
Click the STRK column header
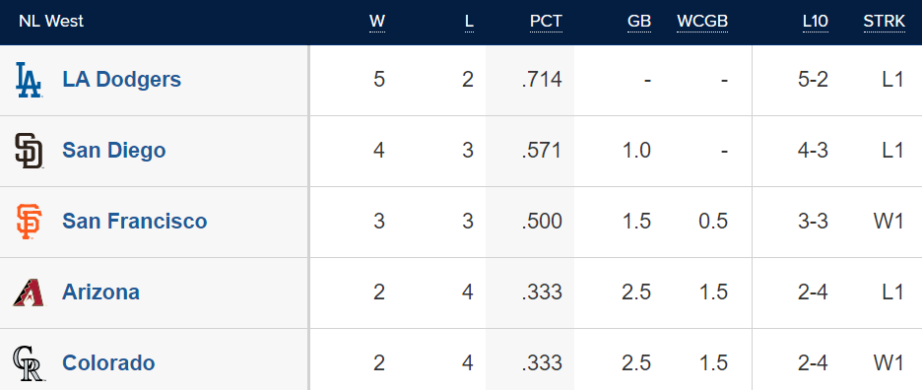point(884,23)
